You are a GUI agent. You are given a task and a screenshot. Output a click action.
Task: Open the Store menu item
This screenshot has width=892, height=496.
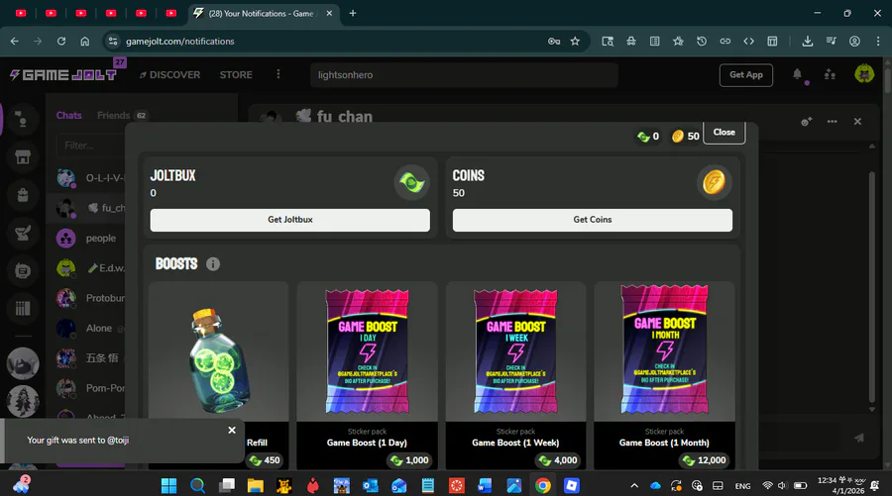click(236, 75)
